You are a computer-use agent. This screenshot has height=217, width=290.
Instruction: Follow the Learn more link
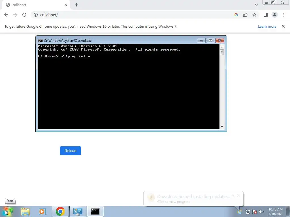[x=267, y=26]
